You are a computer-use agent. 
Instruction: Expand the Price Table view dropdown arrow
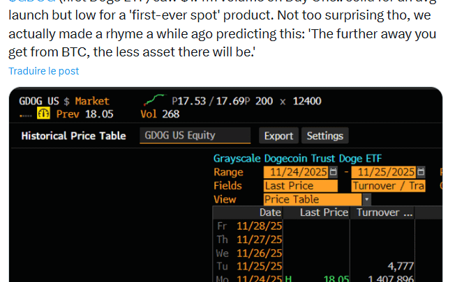pos(367,199)
